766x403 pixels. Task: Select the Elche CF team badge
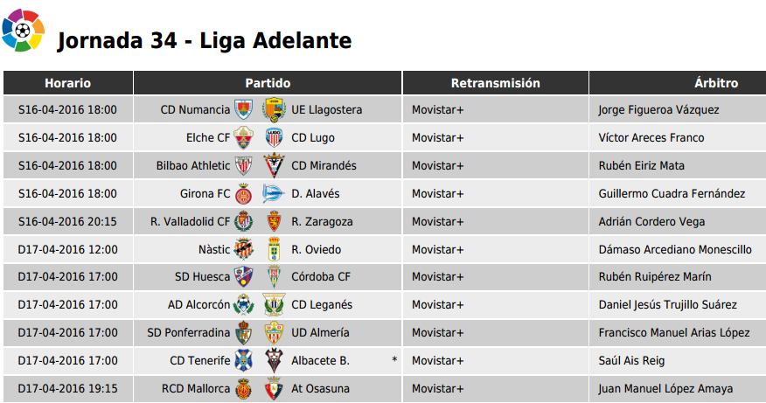[243, 138]
